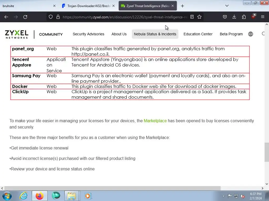The width and height of the screenshot is (269, 201).
Task: Open network status tray icon
Action: coord(236,196)
